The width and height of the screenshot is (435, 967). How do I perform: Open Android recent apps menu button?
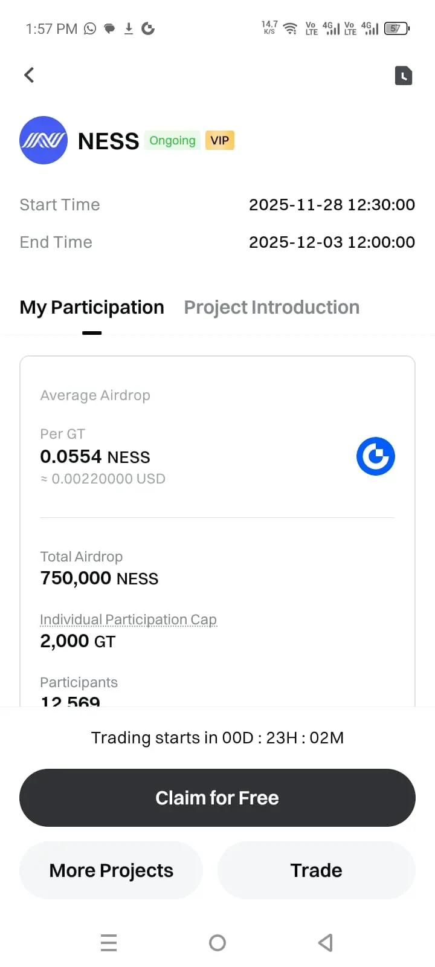click(x=109, y=942)
